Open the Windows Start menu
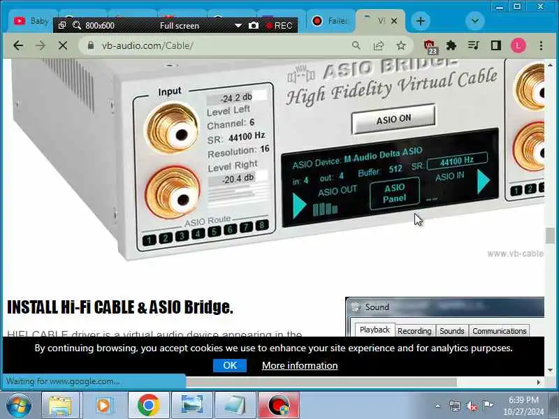Viewport: 559px width, 419px height. click(19, 406)
